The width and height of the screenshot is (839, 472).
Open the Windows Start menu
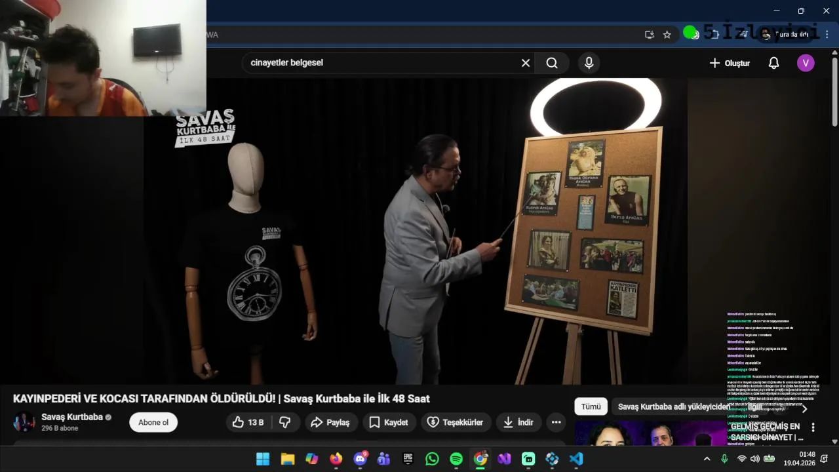coord(263,459)
